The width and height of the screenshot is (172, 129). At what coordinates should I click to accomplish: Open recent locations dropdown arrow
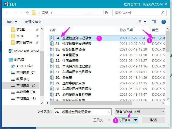pyautogui.click(x=21, y=13)
